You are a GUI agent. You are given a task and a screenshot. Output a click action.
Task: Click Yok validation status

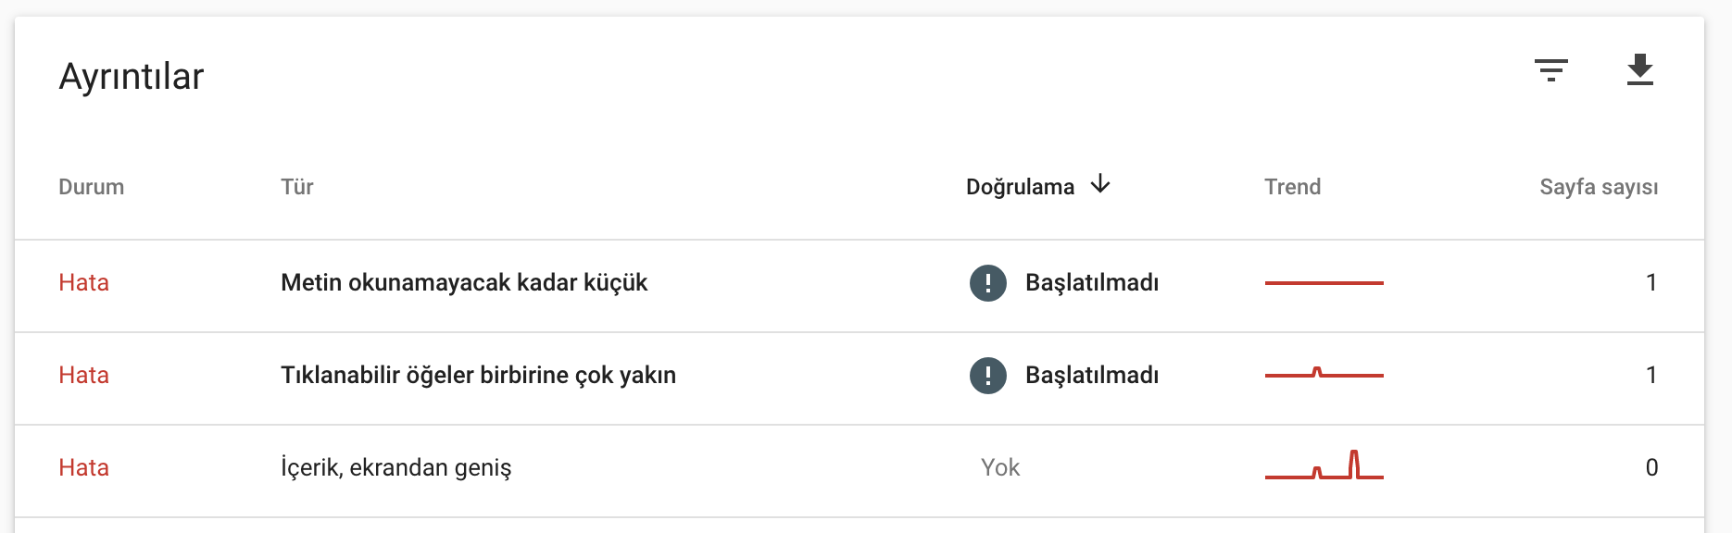[x=1000, y=467]
